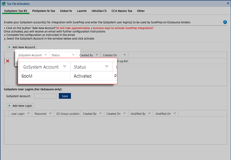The height and width of the screenshot is (160, 231).
Task: Open the blue help question mark icon
Action: pyautogui.click(x=225, y=22)
